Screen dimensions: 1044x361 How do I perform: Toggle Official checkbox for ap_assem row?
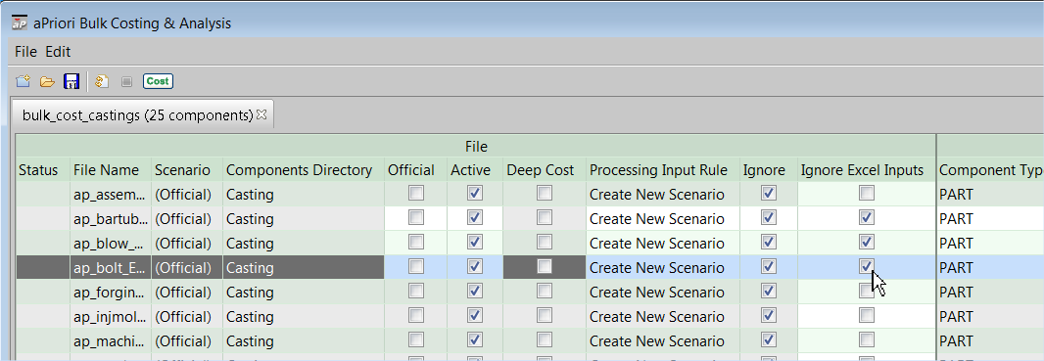point(416,193)
